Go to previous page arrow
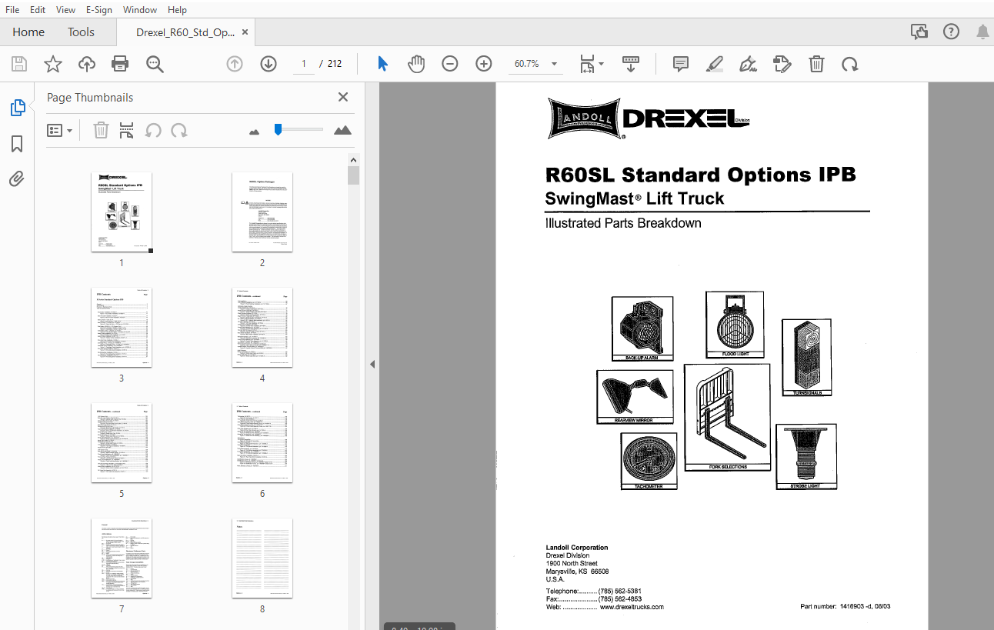Image resolution: width=994 pixels, height=630 pixels. click(235, 64)
